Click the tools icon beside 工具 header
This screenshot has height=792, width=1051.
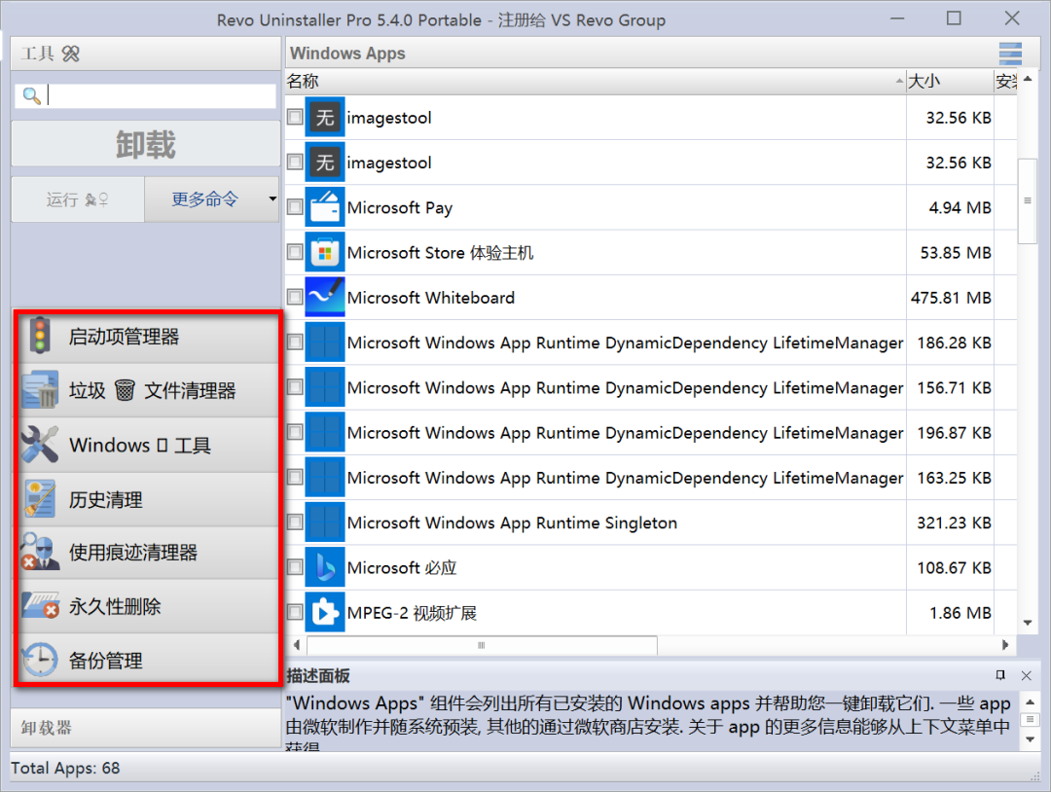(x=70, y=54)
